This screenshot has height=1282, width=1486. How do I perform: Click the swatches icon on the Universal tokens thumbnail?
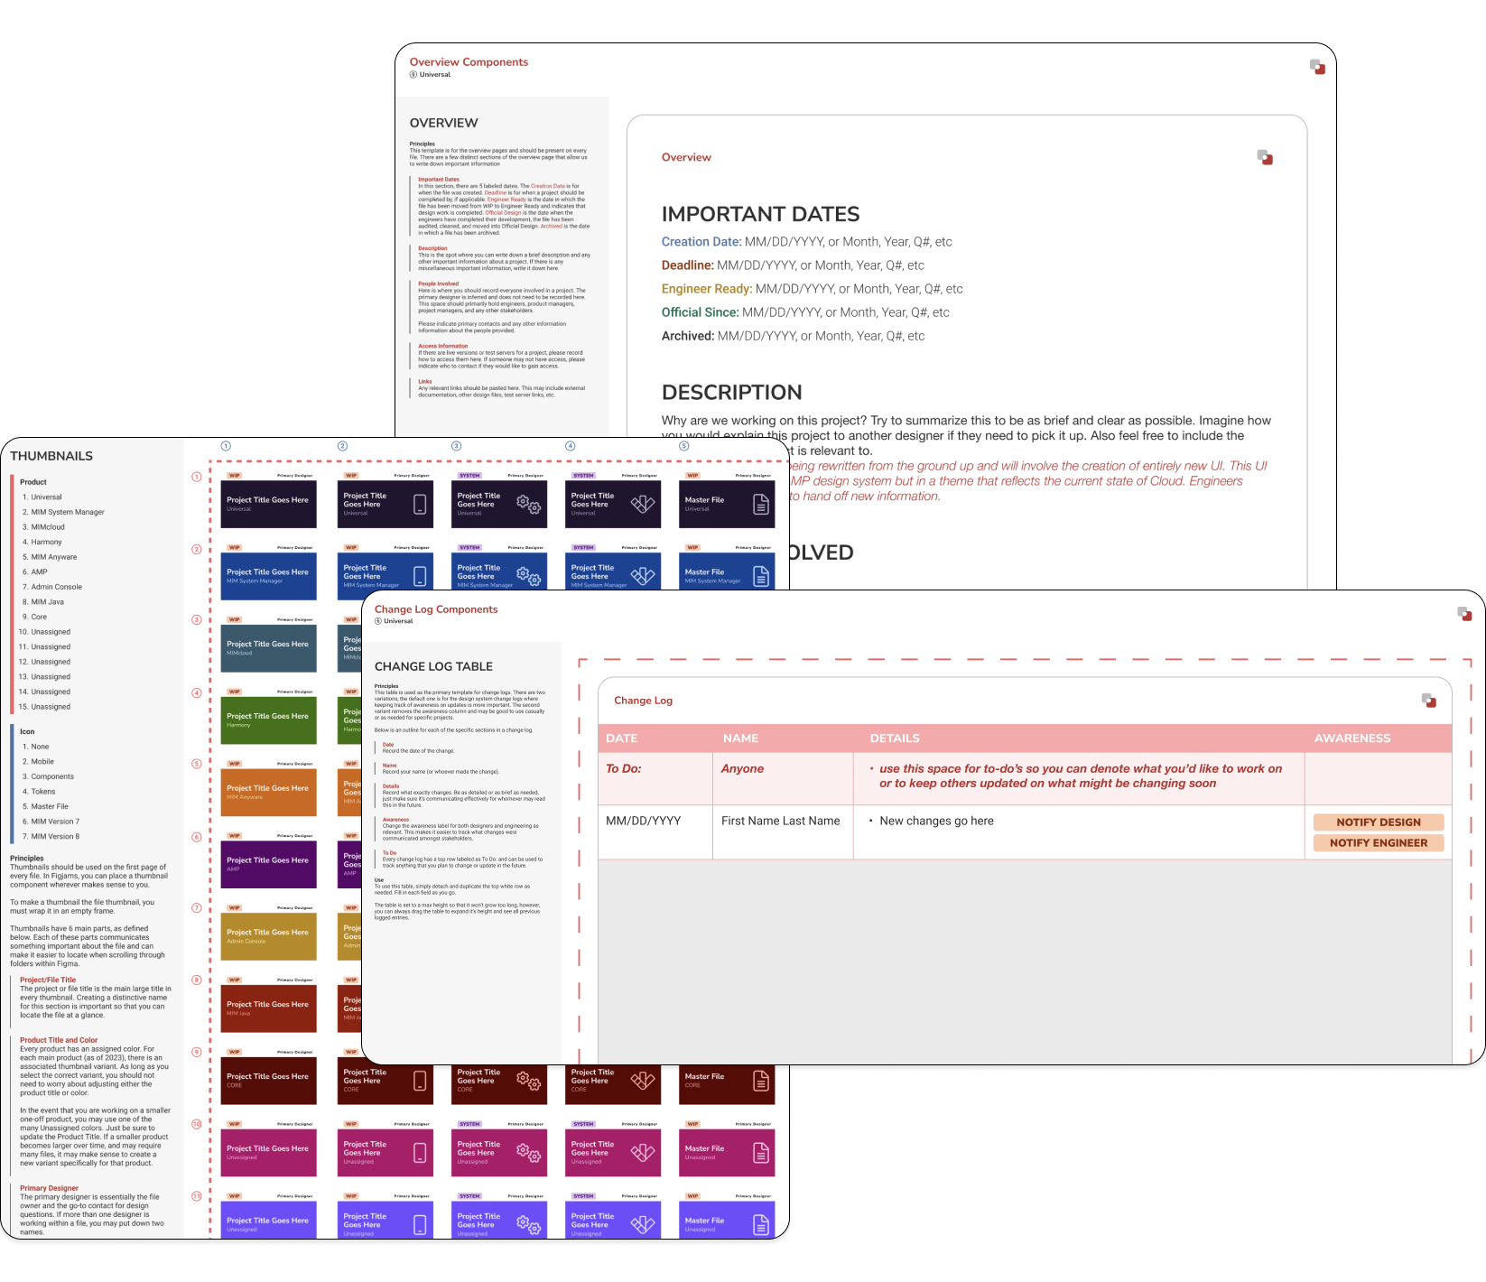click(x=643, y=505)
